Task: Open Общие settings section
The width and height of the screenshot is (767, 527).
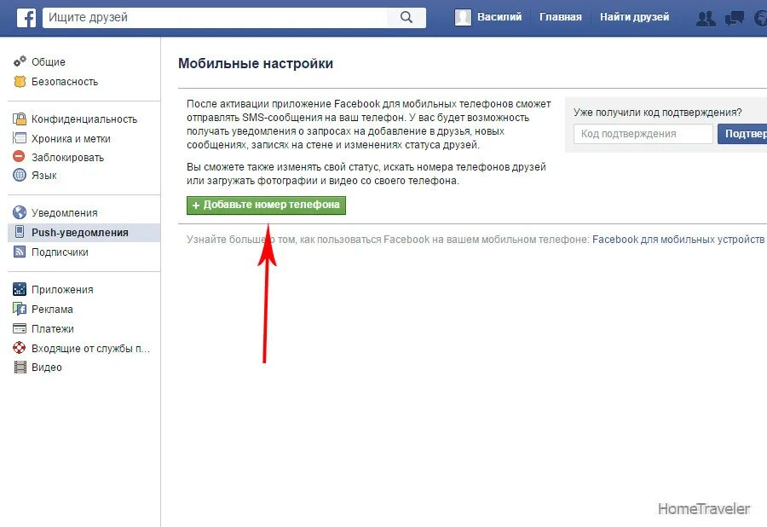Action: coord(49,61)
